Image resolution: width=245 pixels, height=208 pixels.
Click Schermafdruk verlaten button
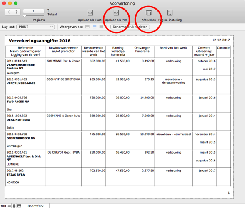pyautogui.click(x=130, y=27)
